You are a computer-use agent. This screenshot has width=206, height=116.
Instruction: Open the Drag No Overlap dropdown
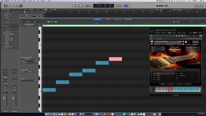(180, 10)
